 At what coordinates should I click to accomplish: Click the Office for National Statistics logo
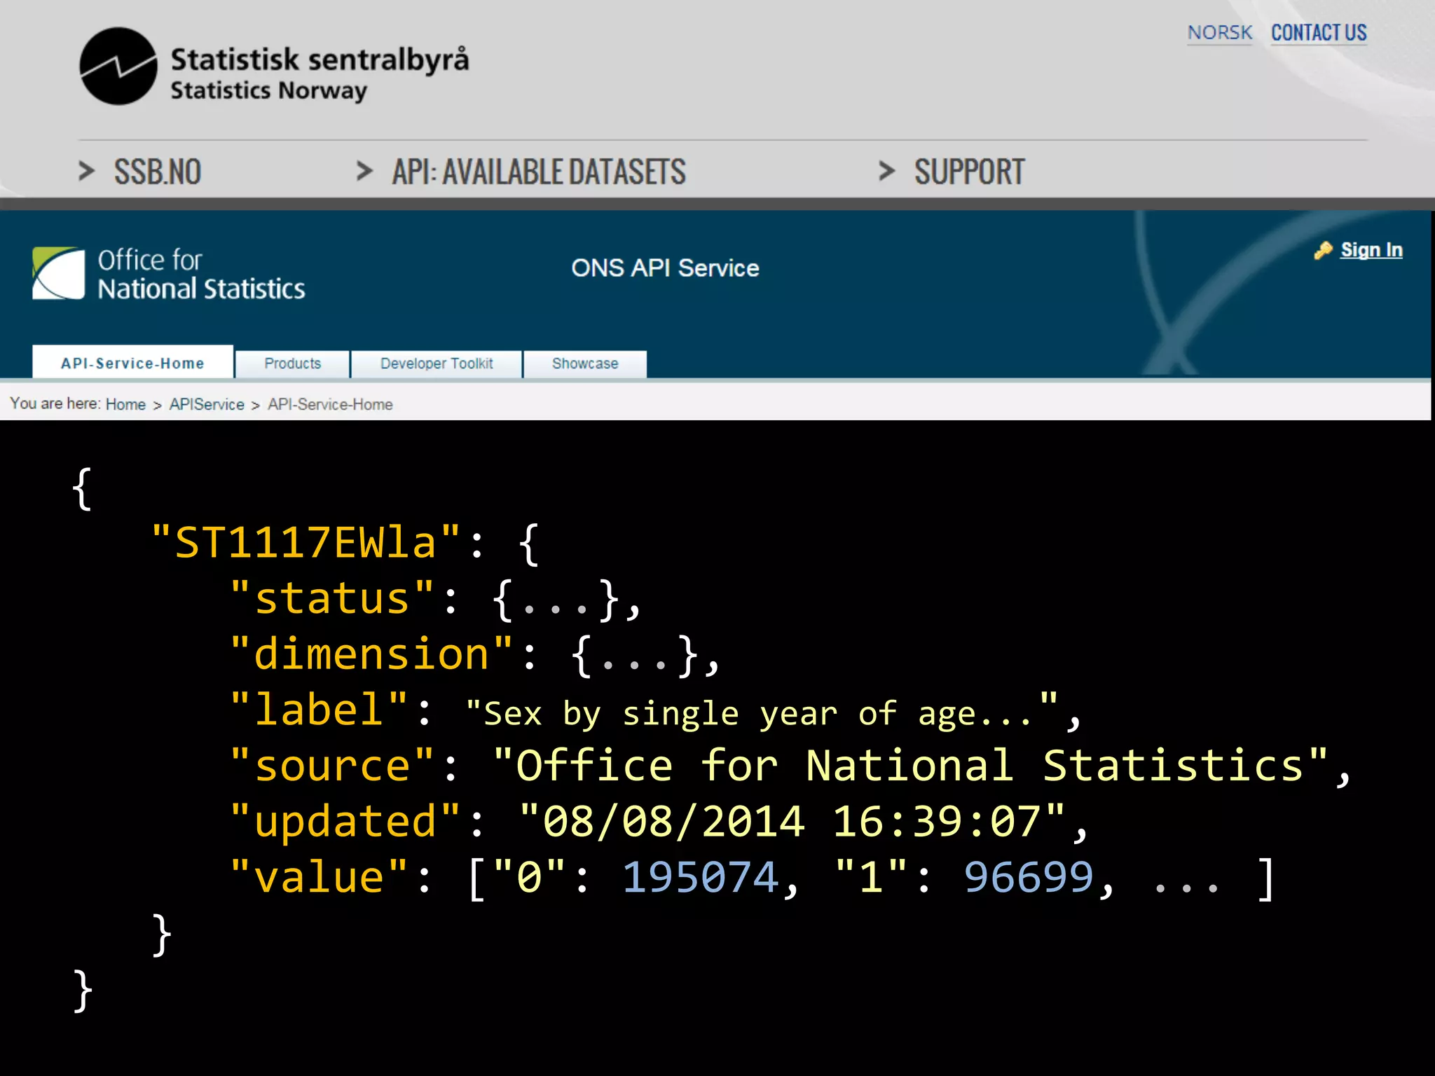[x=169, y=274]
